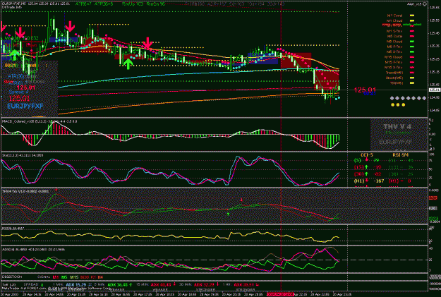Select the pink sell arrow above the 125.35 dotted line
The image size is (441, 297).
click(147, 43)
